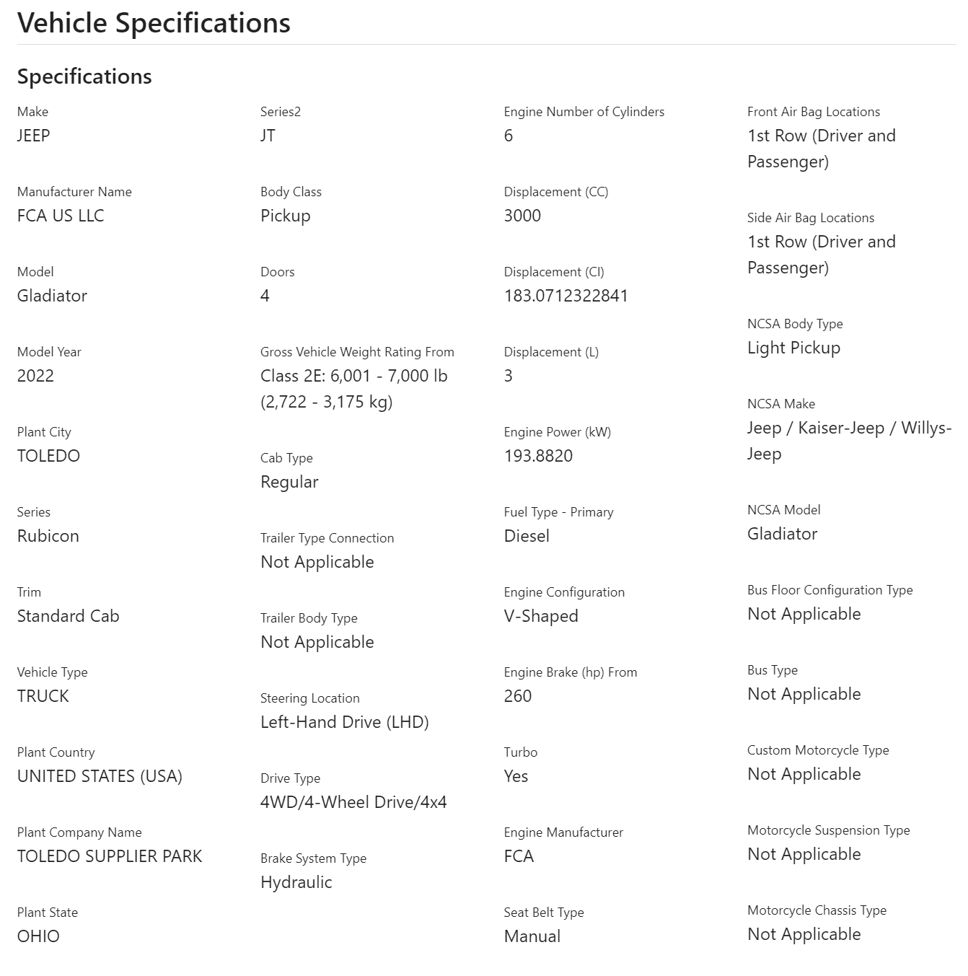The height and width of the screenshot is (976, 968).
Task: Select the JEEP make value
Action: (x=34, y=136)
